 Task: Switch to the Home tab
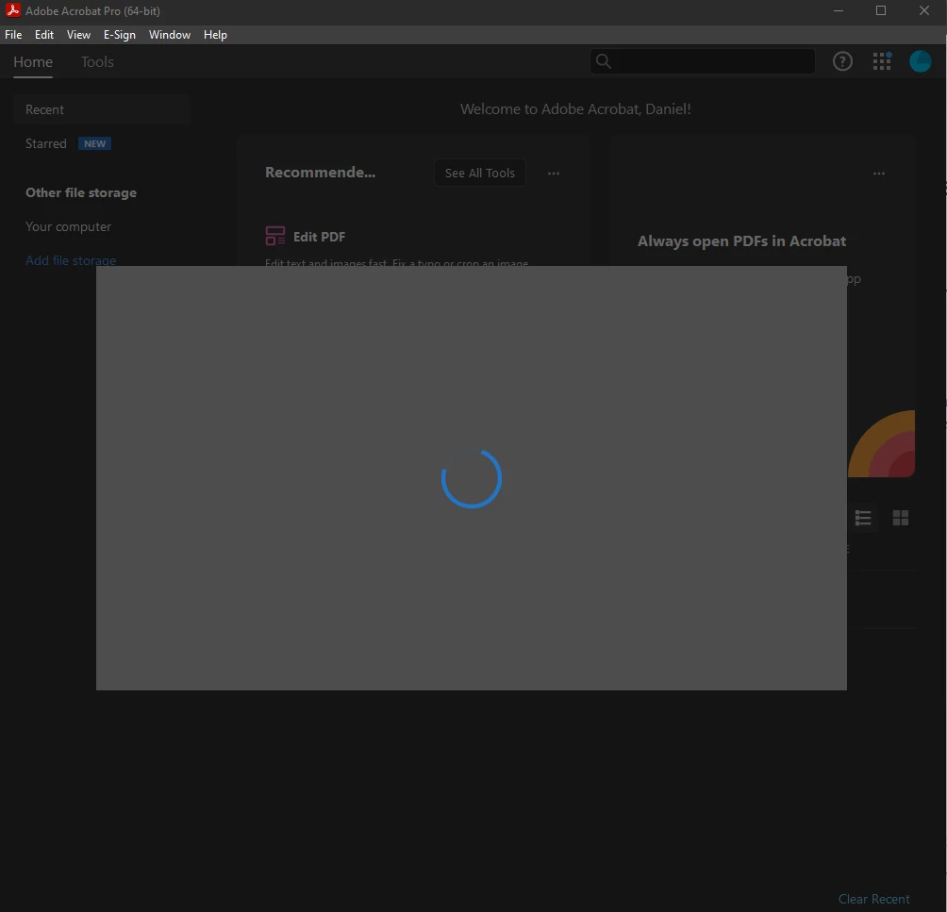pyautogui.click(x=33, y=61)
